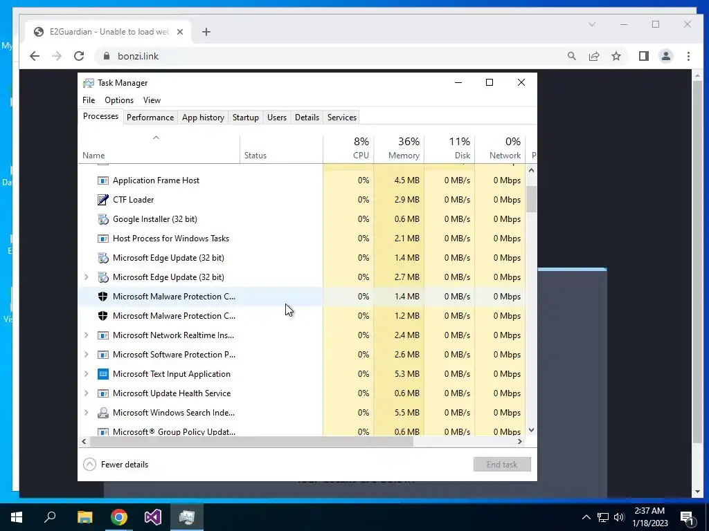The image size is (709, 531).
Task: Click the taskbar clock showing 2:37 AM
Action: [x=649, y=517]
